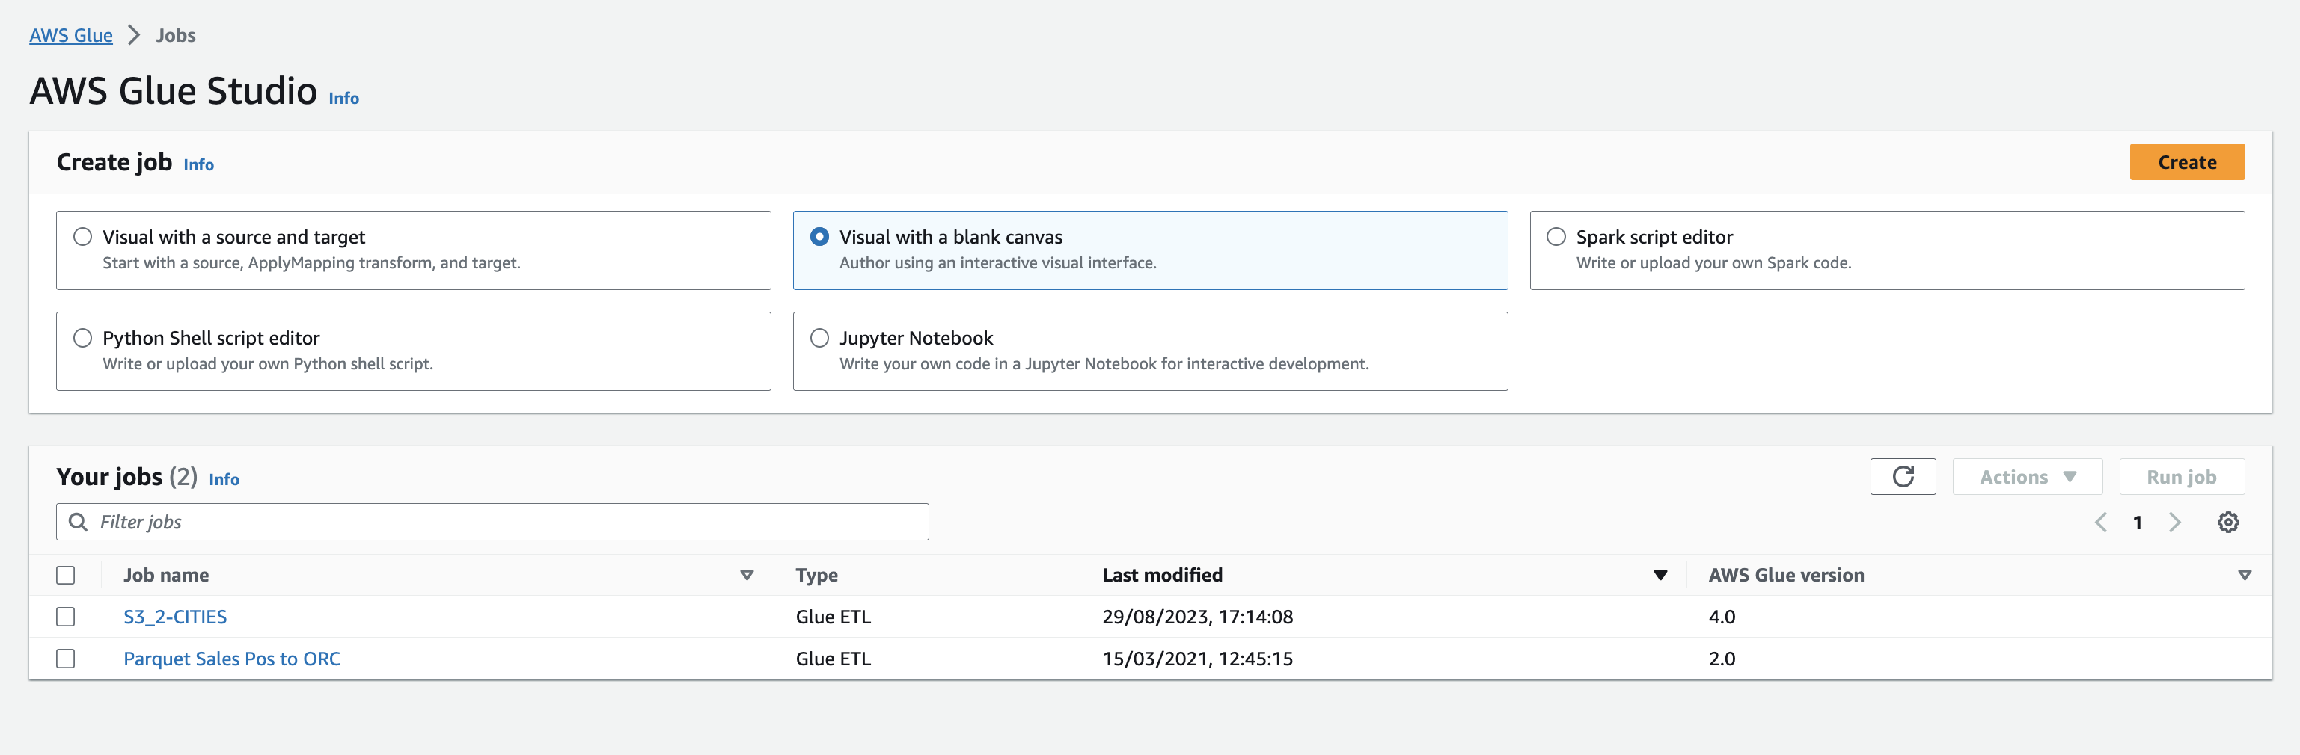Image resolution: width=2300 pixels, height=755 pixels.
Task: Click the Last modified column header text
Action: pyautogui.click(x=1162, y=575)
